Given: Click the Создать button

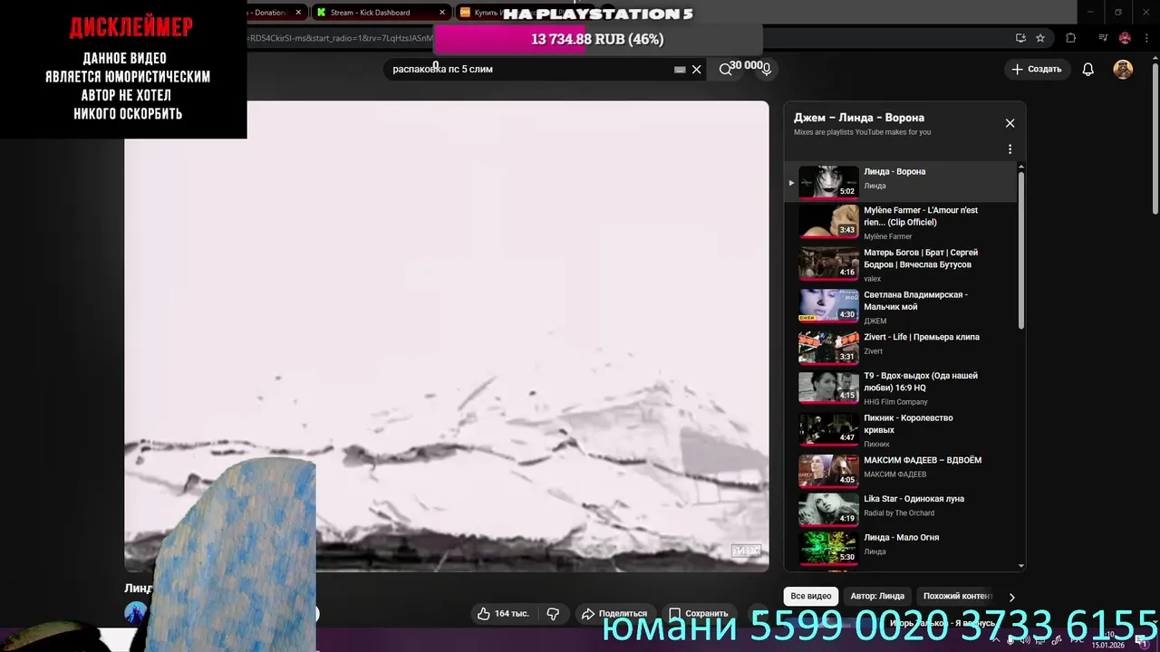Looking at the screenshot, I should pos(1036,69).
